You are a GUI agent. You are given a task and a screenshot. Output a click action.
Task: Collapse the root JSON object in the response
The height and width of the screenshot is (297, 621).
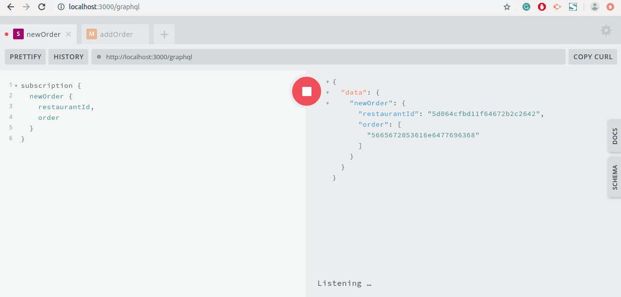tap(327, 82)
